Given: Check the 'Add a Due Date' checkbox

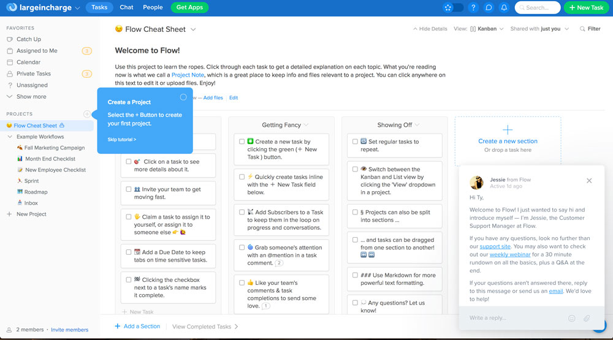Looking at the screenshot, I should tap(129, 252).
